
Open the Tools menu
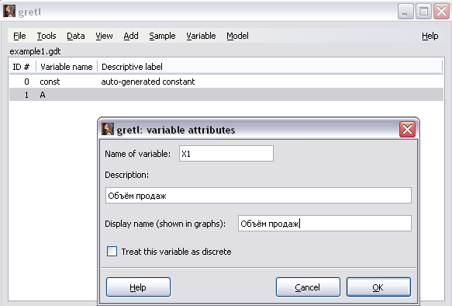(x=47, y=36)
